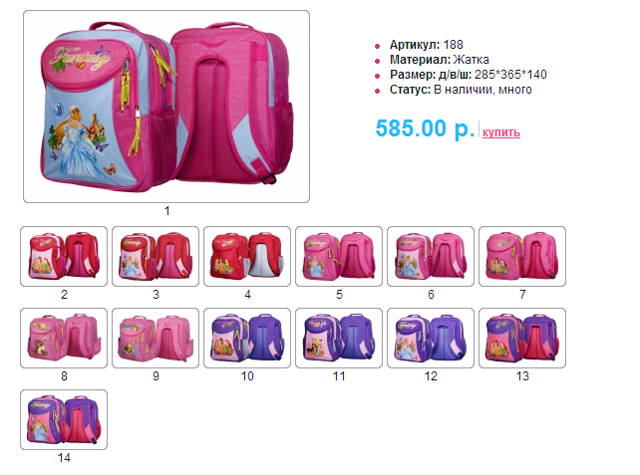Select pink backpack thumbnail number 5
The image size is (640, 475).
[339, 257]
